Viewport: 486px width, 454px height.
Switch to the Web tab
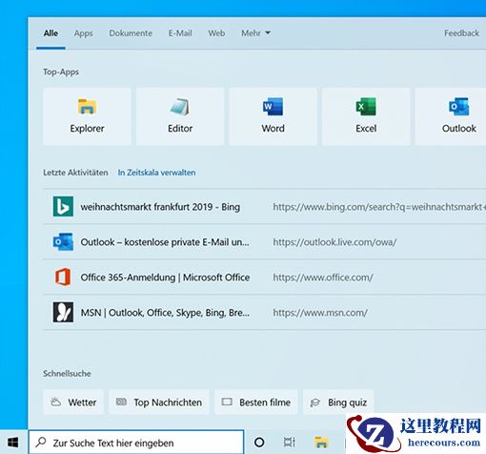click(216, 33)
